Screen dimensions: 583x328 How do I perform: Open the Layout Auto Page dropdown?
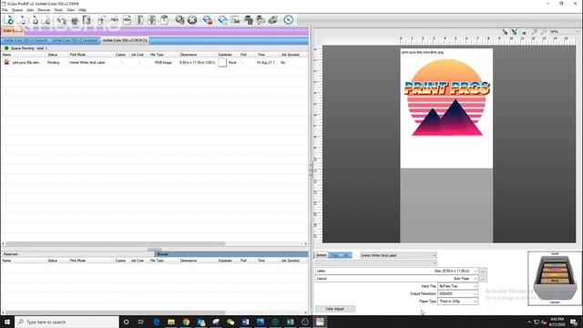pos(396,279)
